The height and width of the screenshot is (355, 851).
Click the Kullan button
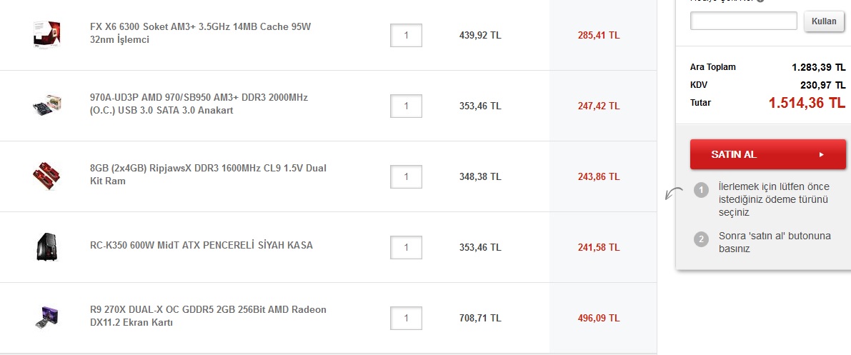[824, 21]
